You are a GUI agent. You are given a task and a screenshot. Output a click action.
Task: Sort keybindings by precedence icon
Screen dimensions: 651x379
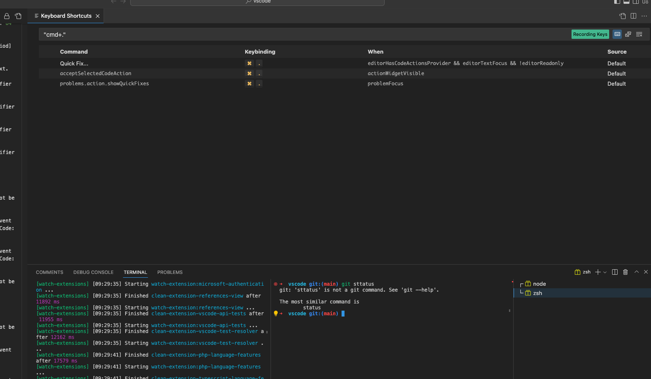click(628, 34)
